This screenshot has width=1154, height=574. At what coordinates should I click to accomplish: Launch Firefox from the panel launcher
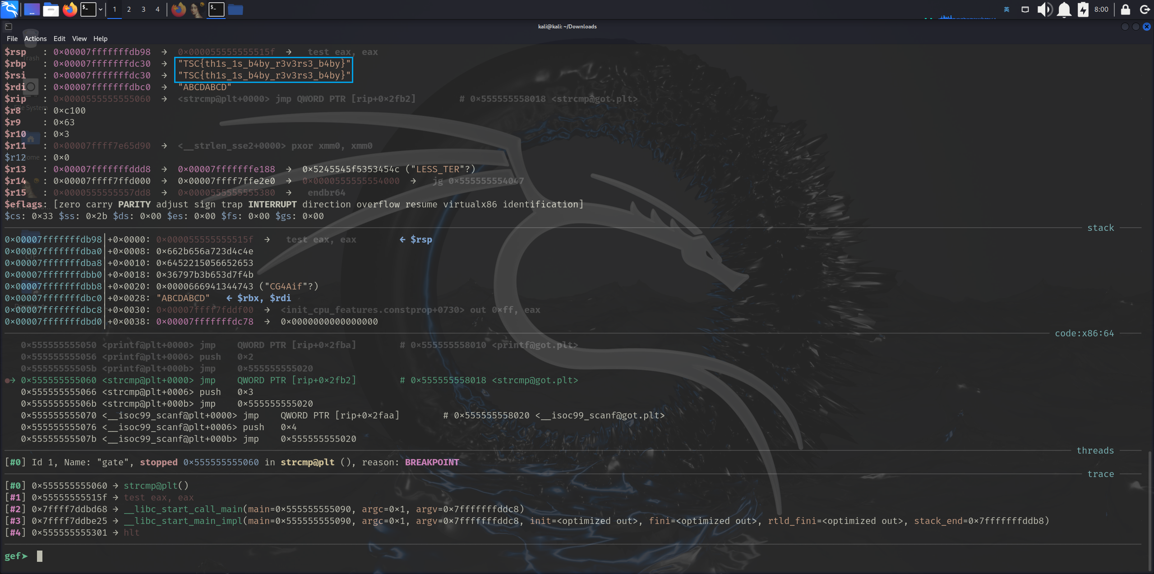coord(70,9)
